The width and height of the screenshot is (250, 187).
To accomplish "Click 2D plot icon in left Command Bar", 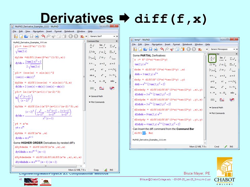I will tap(102, 88).
